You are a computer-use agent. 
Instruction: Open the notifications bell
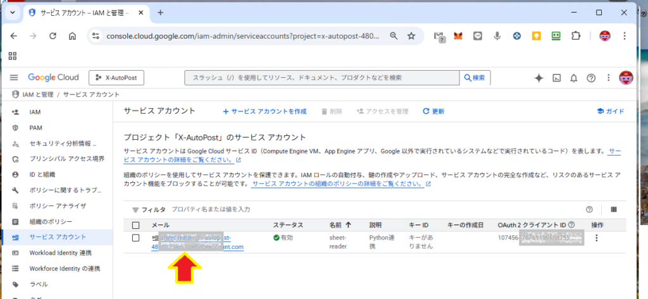coord(573,78)
